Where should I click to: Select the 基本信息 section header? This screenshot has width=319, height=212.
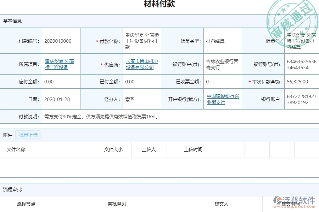click(12, 21)
